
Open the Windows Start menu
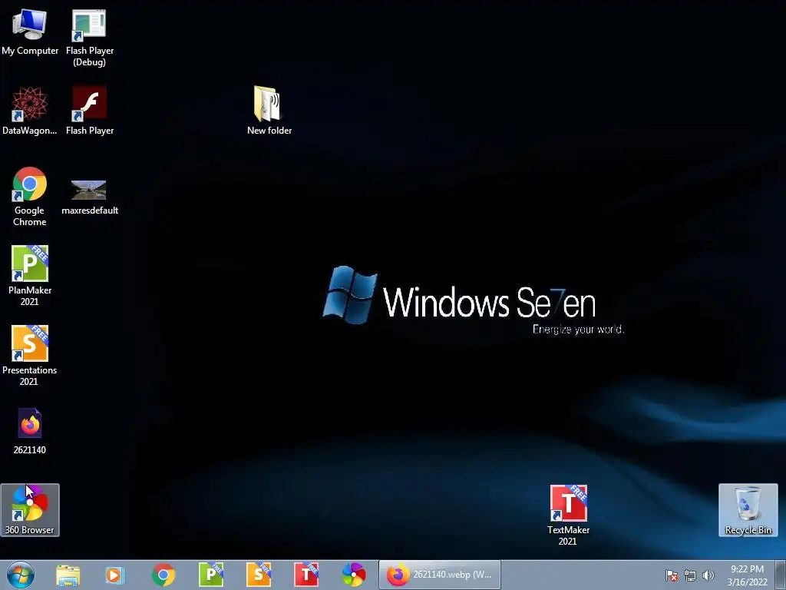pyautogui.click(x=21, y=575)
